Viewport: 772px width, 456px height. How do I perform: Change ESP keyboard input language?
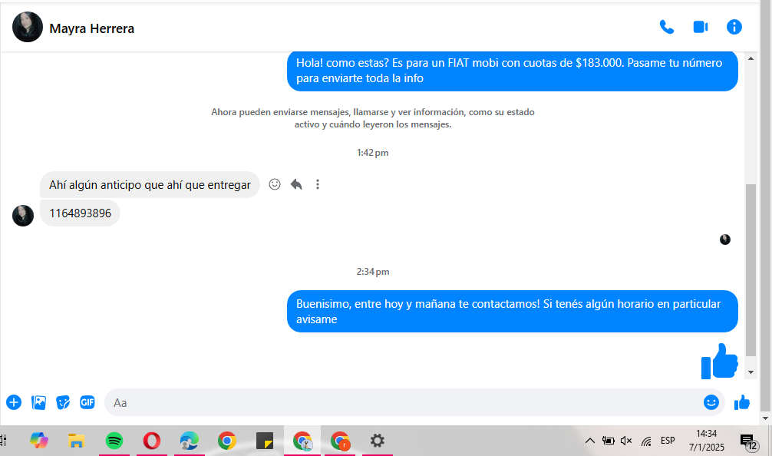(668, 440)
